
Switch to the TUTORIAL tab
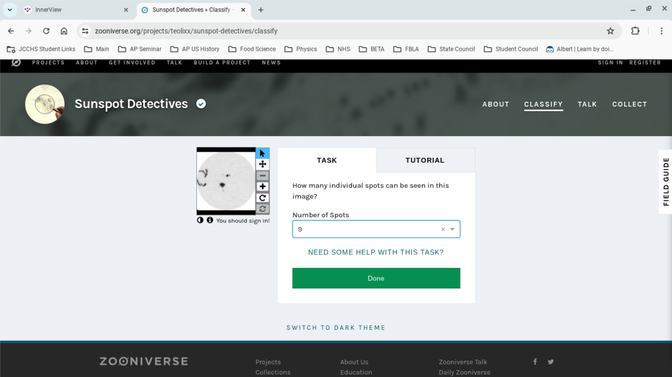425,160
